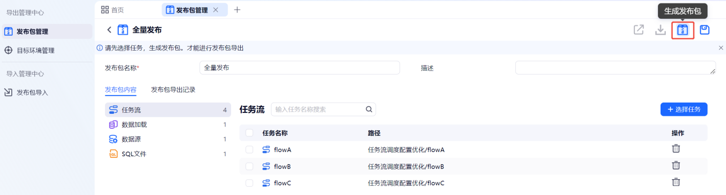Click the save disk icon
Viewport: 726px width, 195px height.
(x=705, y=30)
